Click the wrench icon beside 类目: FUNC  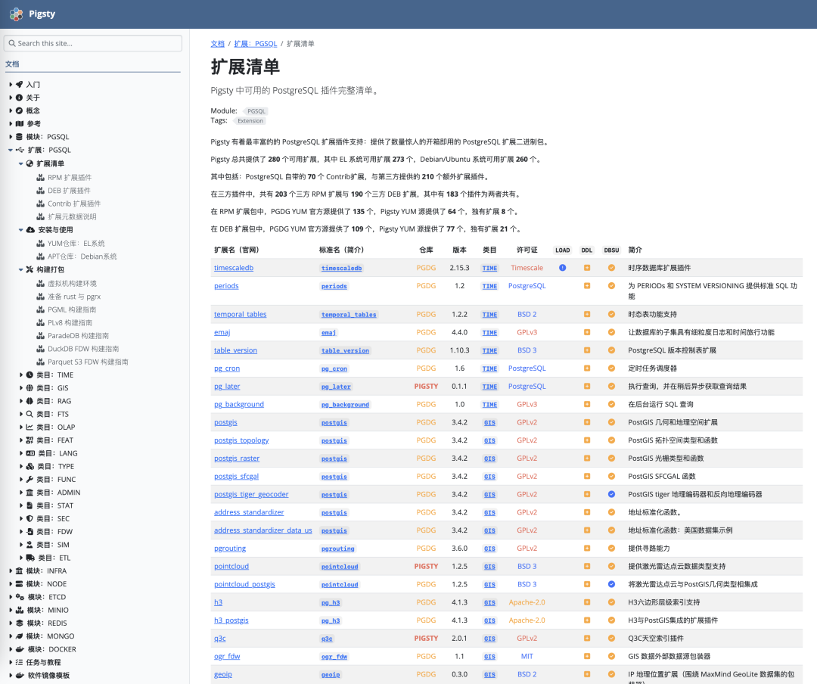(30, 479)
